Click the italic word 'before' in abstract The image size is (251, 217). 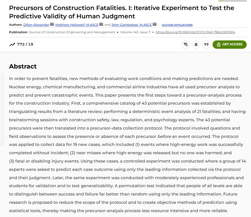(x=164, y=136)
